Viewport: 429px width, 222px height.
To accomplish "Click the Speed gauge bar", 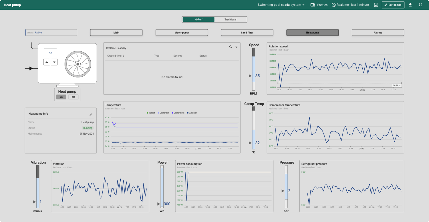I will coord(253,69).
